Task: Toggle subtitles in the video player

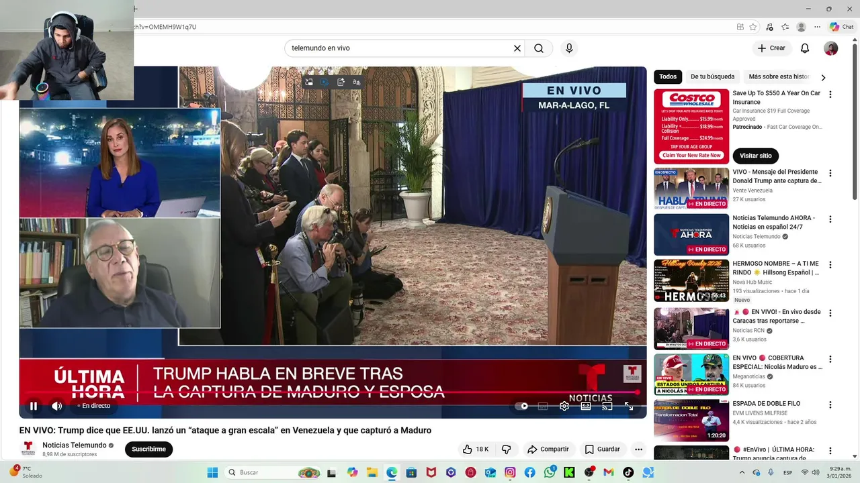Action: (543, 406)
